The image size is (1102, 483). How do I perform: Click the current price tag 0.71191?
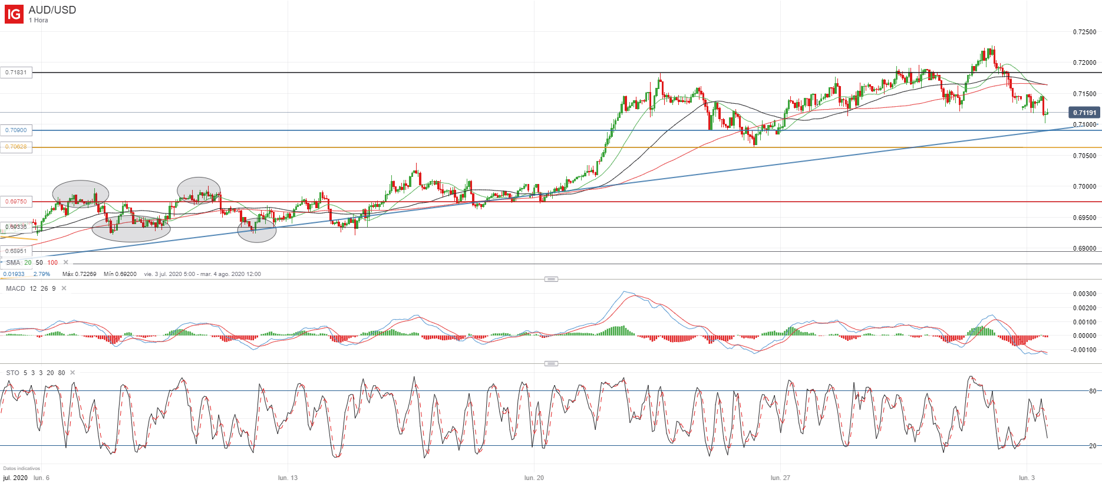click(1084, 113)
